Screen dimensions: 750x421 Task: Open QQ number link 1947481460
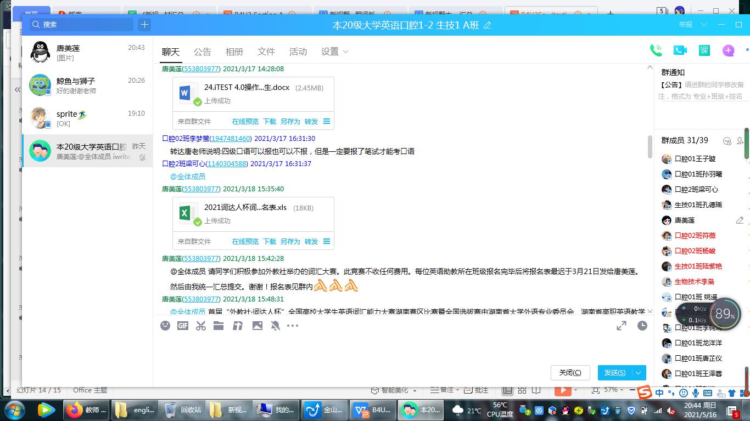point(231,139)
